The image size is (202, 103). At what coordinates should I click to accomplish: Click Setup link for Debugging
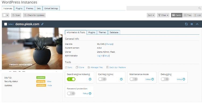(x=179, y=79)
